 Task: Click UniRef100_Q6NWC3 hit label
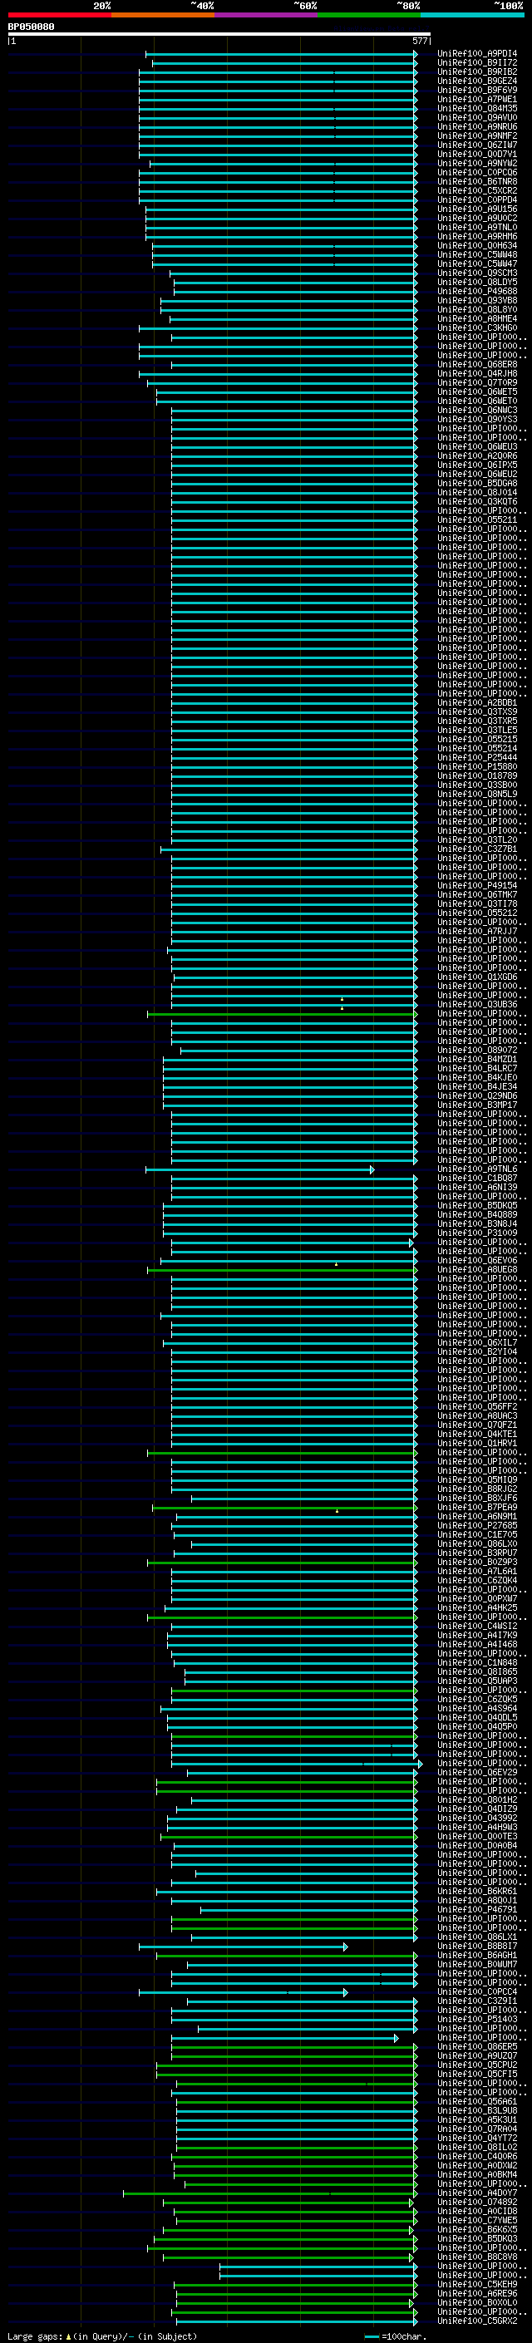476,411
